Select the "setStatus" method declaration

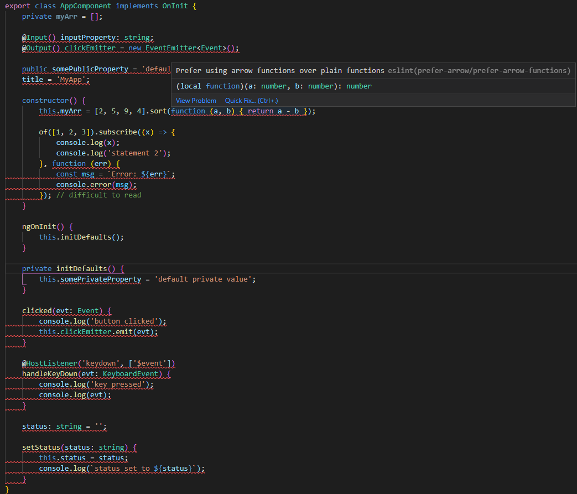(x=43, y=447)
